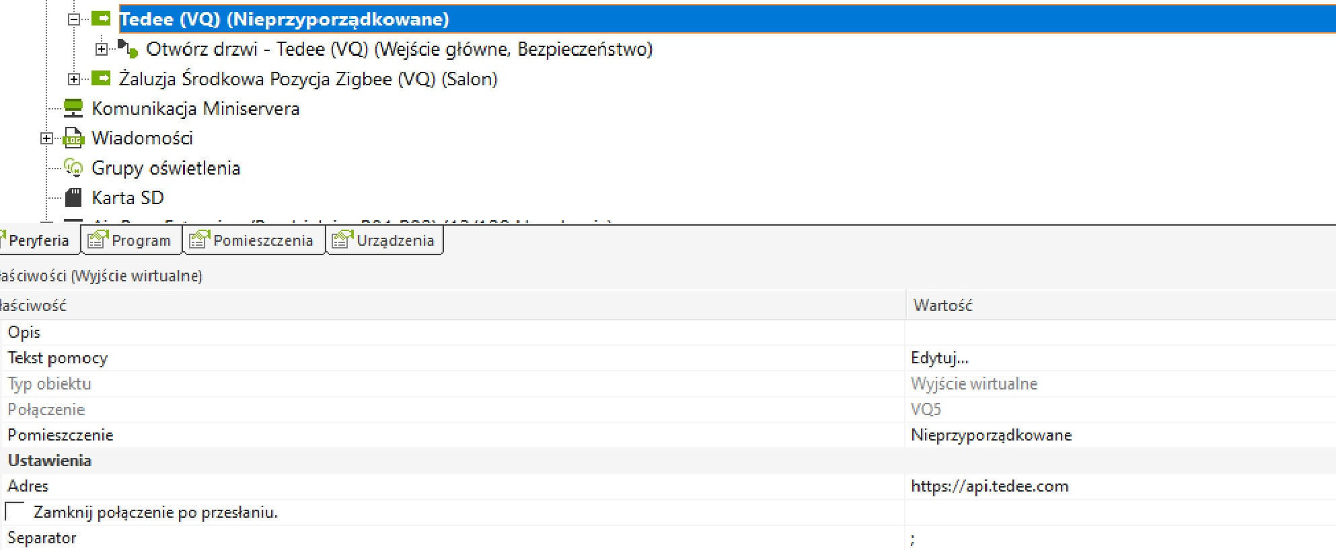Screen dimensions: 1336x550
Task: Click the Żaluzja Środkowa virtual output icon
Action: (101, 79)
